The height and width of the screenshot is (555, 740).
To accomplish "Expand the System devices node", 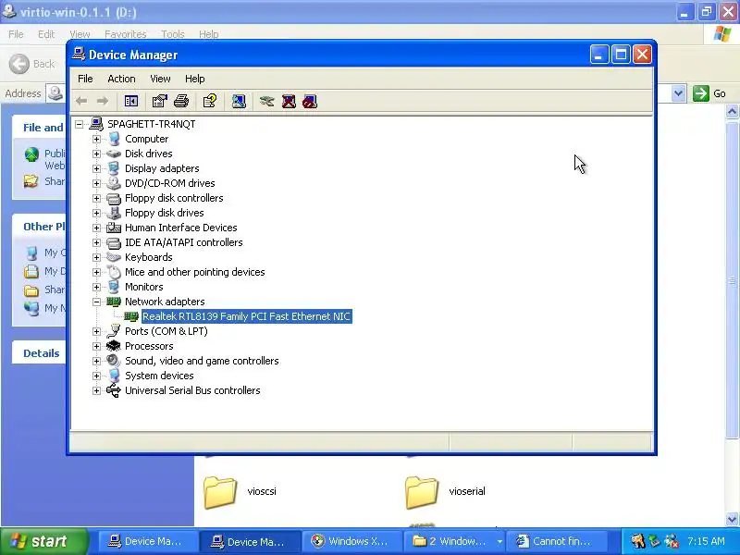I will tap(96, 376).
